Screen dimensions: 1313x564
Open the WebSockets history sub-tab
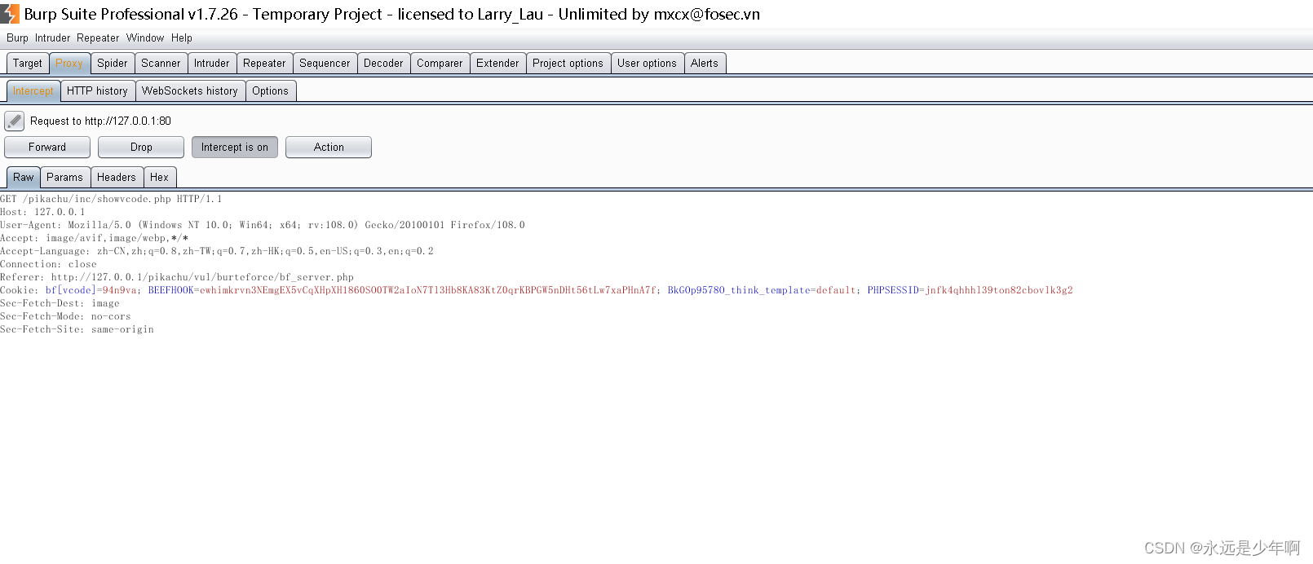(x=190, y=91)
